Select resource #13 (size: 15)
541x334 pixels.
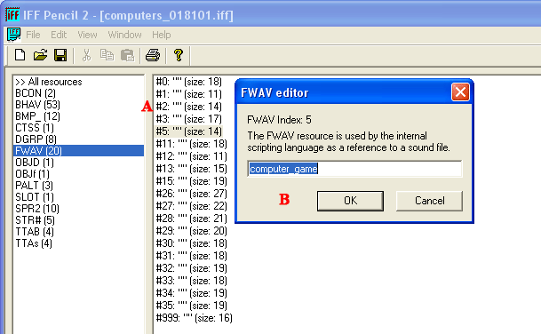[192, 169]
